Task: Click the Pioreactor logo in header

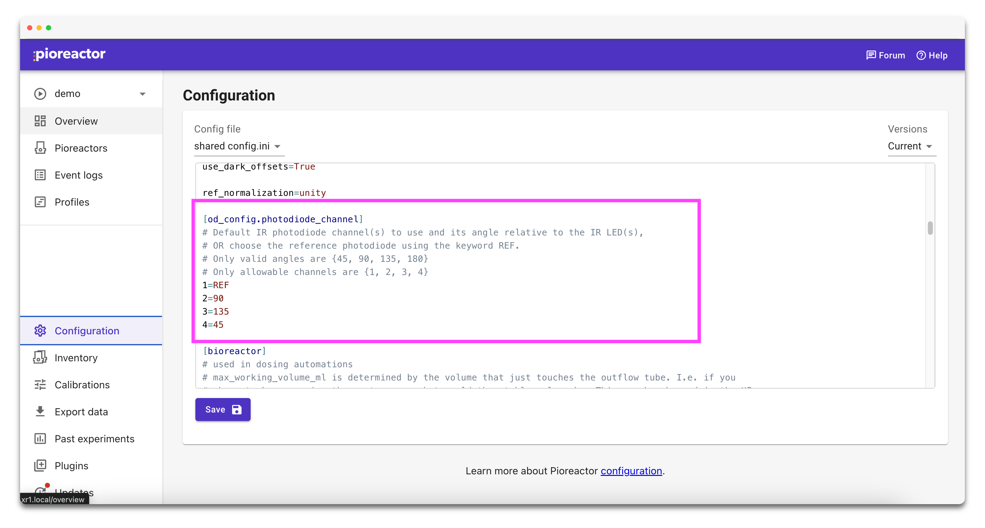Action: click(69, 54)
